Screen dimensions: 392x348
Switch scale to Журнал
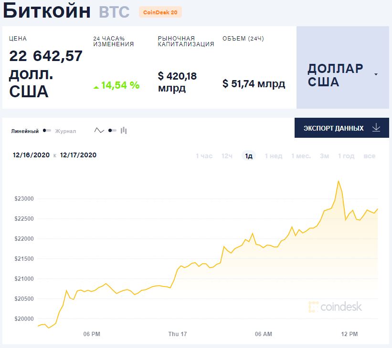coord(65,131)
